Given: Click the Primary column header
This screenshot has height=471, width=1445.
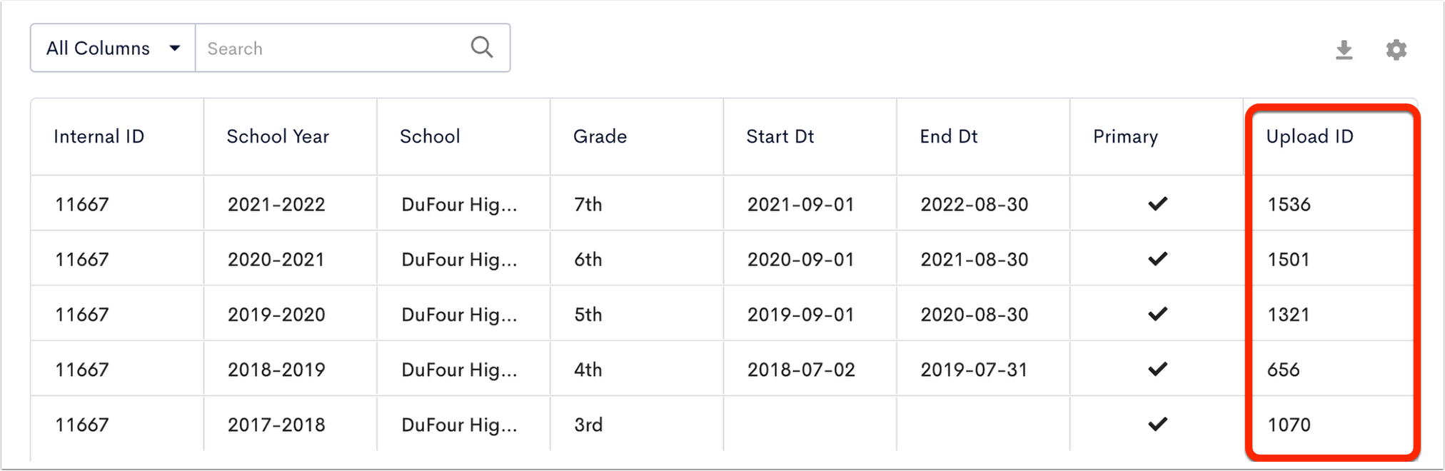Looking at the screenshot, I should [x=1125, y=136].
